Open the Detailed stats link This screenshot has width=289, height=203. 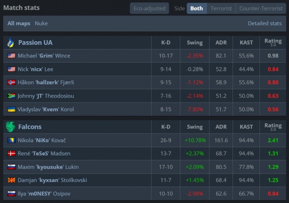(265, 23)
